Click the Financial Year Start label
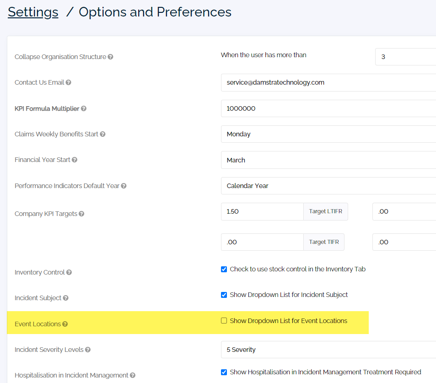The height and width of the screenshot is (383, 436). (x=42, y=160)
